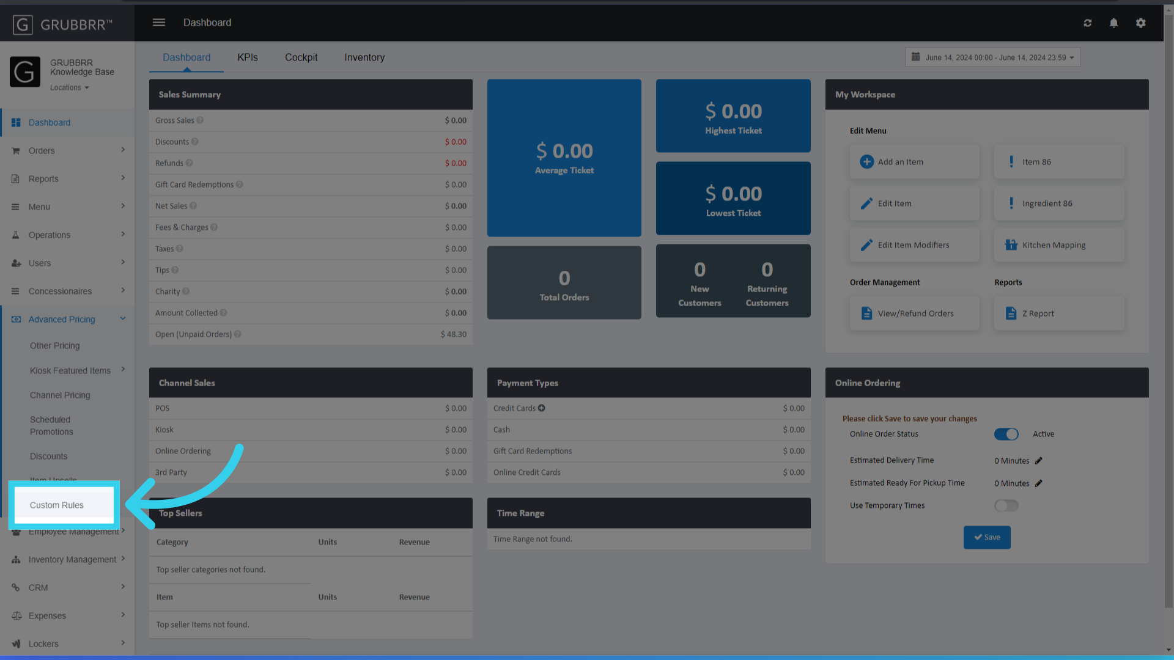Click the Edit Item pencil icon

[866, 203]
